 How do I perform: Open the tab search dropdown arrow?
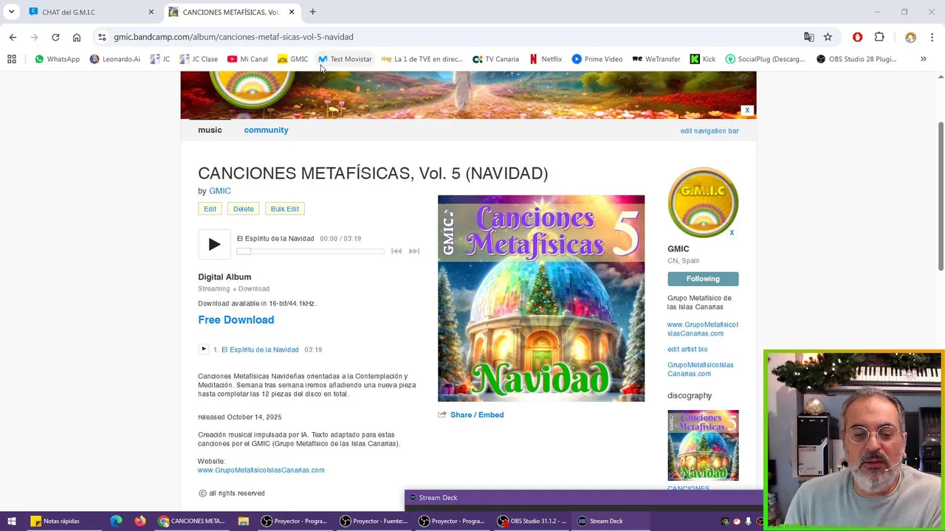(11, 12)
